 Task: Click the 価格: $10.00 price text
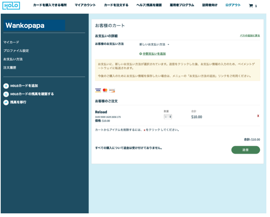click(x=103, y=121)
